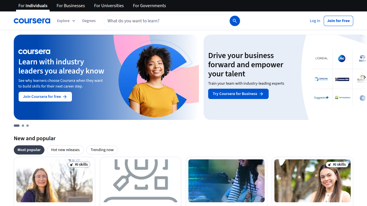The image size is (367, 206).
Task: Click Try Coursera for Business button
Action: pos(238,94)
